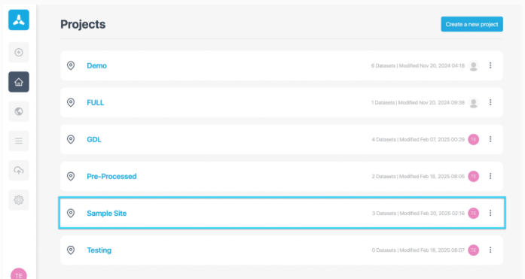Click Create a new project button
Screen dimensions: 525x279
pyautogui.click(x=472, y=24)
